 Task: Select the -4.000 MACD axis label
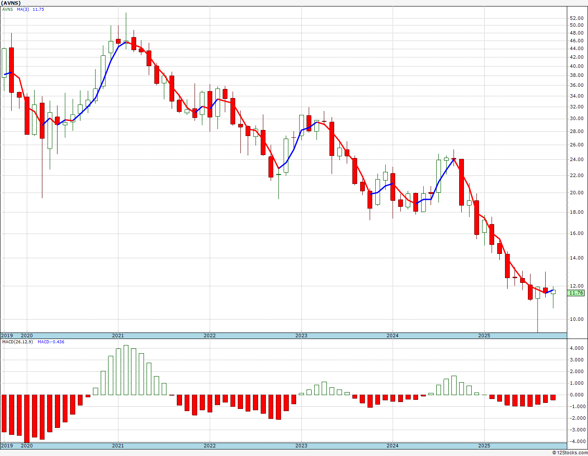click(x=576, y=441)
